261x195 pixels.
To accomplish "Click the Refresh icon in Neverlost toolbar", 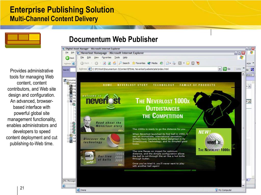I will coord(109,63).
